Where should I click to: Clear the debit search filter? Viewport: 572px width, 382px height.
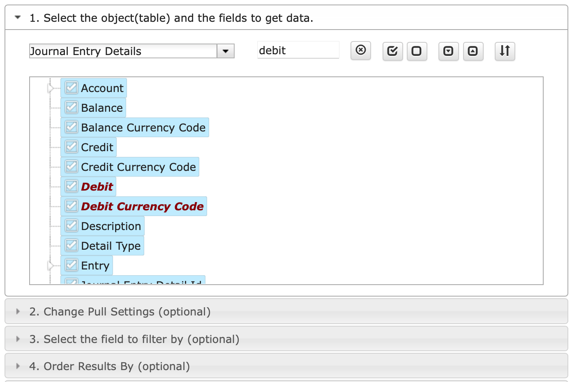[x=360, y=51]
